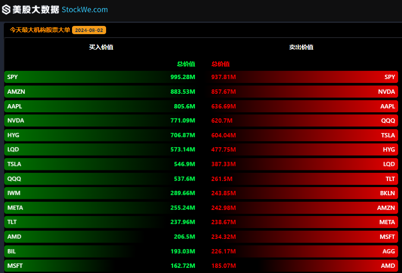This screenshot has height=273, width=402.
Task: Select the 2024-08-02 date badge
Action: 89,30
